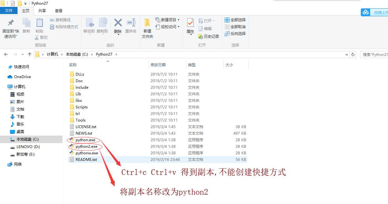Select LENOVO (D:) drive
The width and height of the screenshot is (388, 204).
pos(25,147)
